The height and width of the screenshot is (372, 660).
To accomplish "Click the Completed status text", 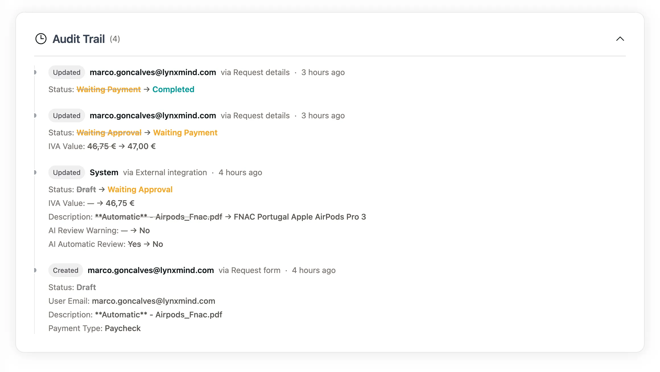I will pyautogui.click(x=173, y=90).
